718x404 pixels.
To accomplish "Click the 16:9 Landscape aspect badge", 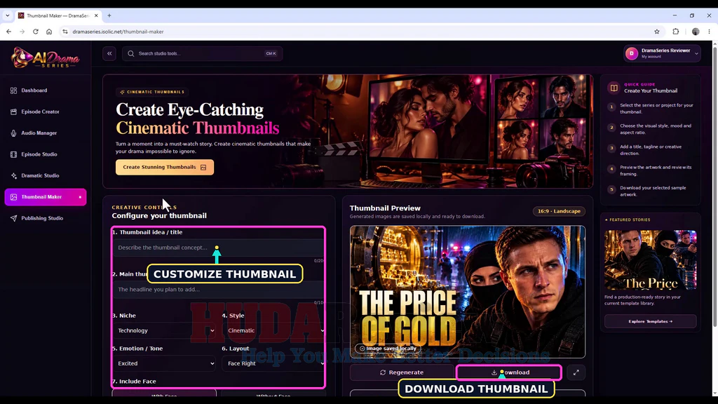I will [559, 211].
